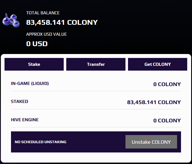Screen dimensions: 192x164
Task: Click the APPROX USD VALUE label
Action: click(47, 34)
